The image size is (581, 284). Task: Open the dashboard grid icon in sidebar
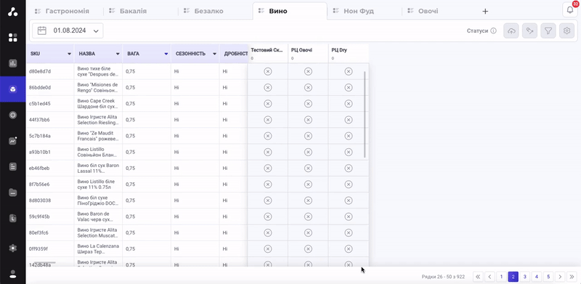(x=12, y=38)
